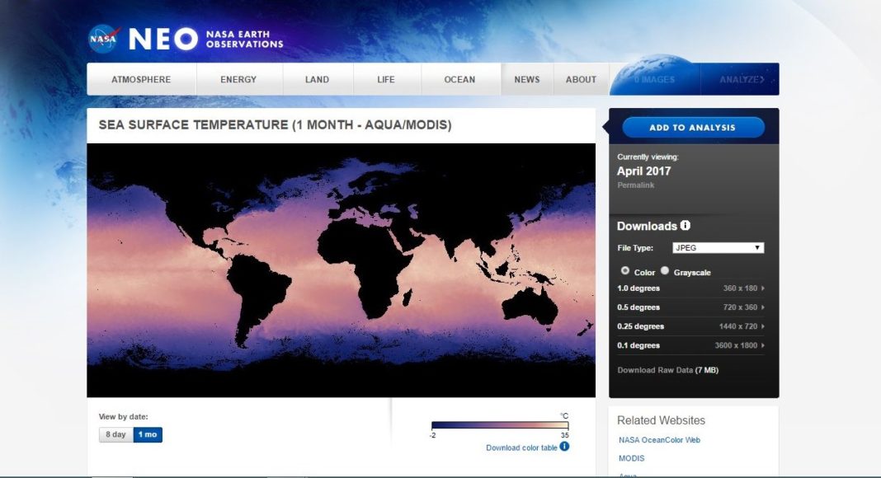
Task: Open the Permalink link
Action: [634, 185]
